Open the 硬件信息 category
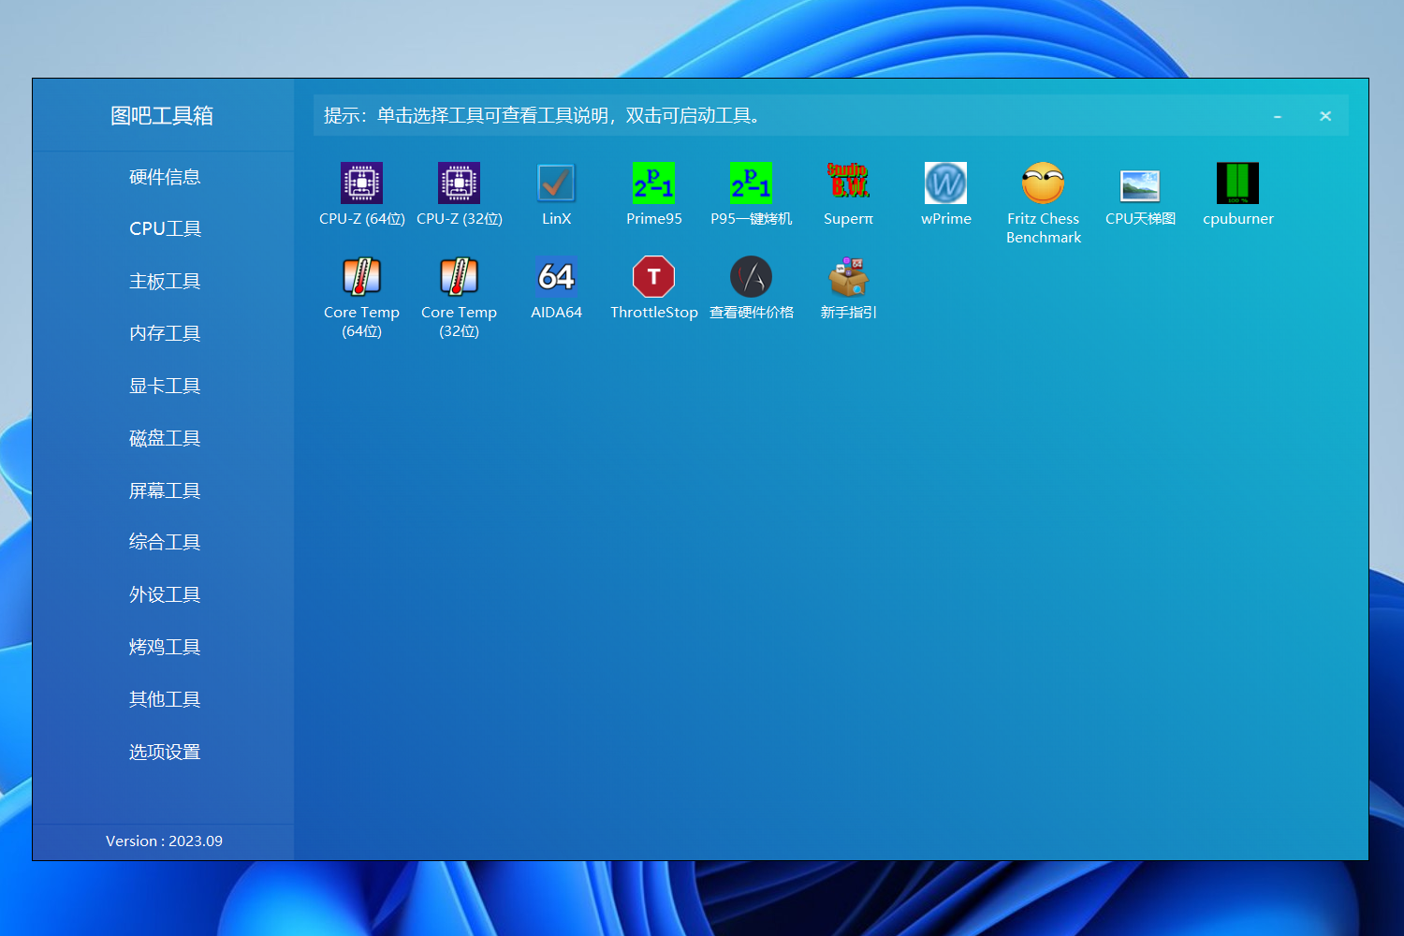 coord(165,177)
